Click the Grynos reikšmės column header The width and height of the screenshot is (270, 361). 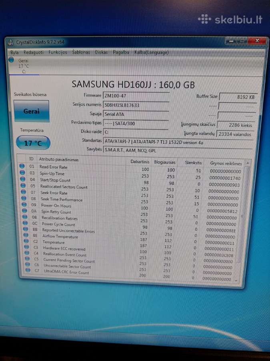[226, 163]
